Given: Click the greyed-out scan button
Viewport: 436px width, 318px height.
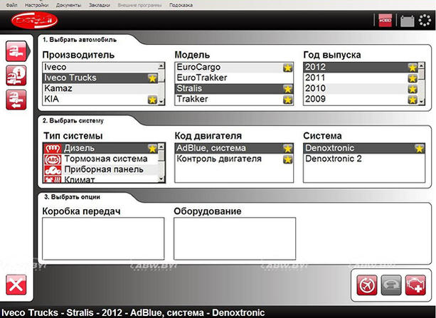Looking at the screenshot, I should pyautogui.click(x=391, y=285).
